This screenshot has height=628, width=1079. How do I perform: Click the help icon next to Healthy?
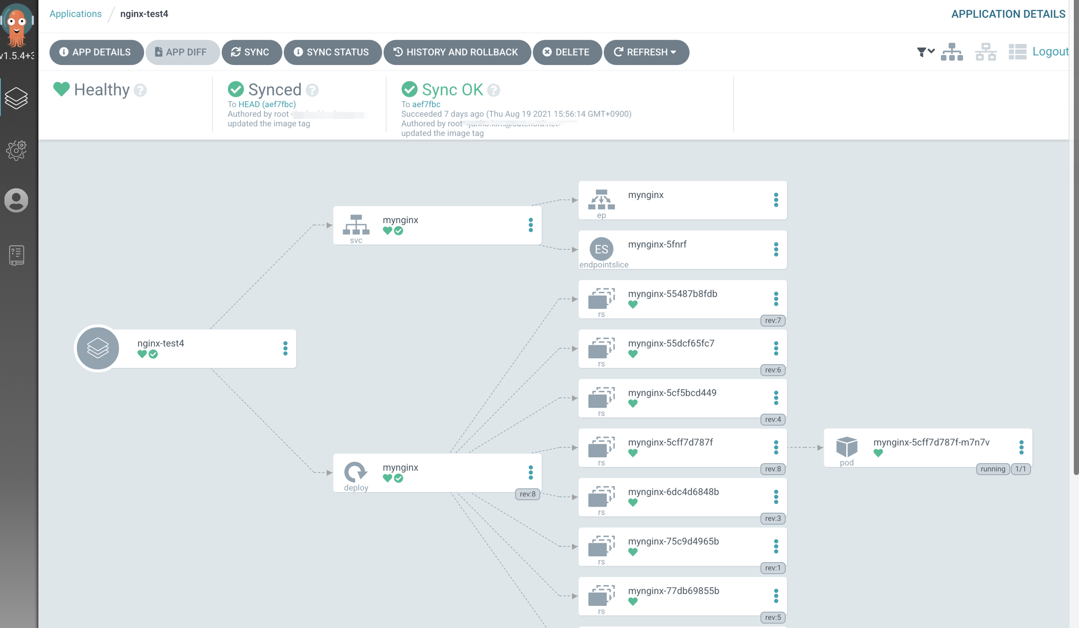[x=140, y=90]
